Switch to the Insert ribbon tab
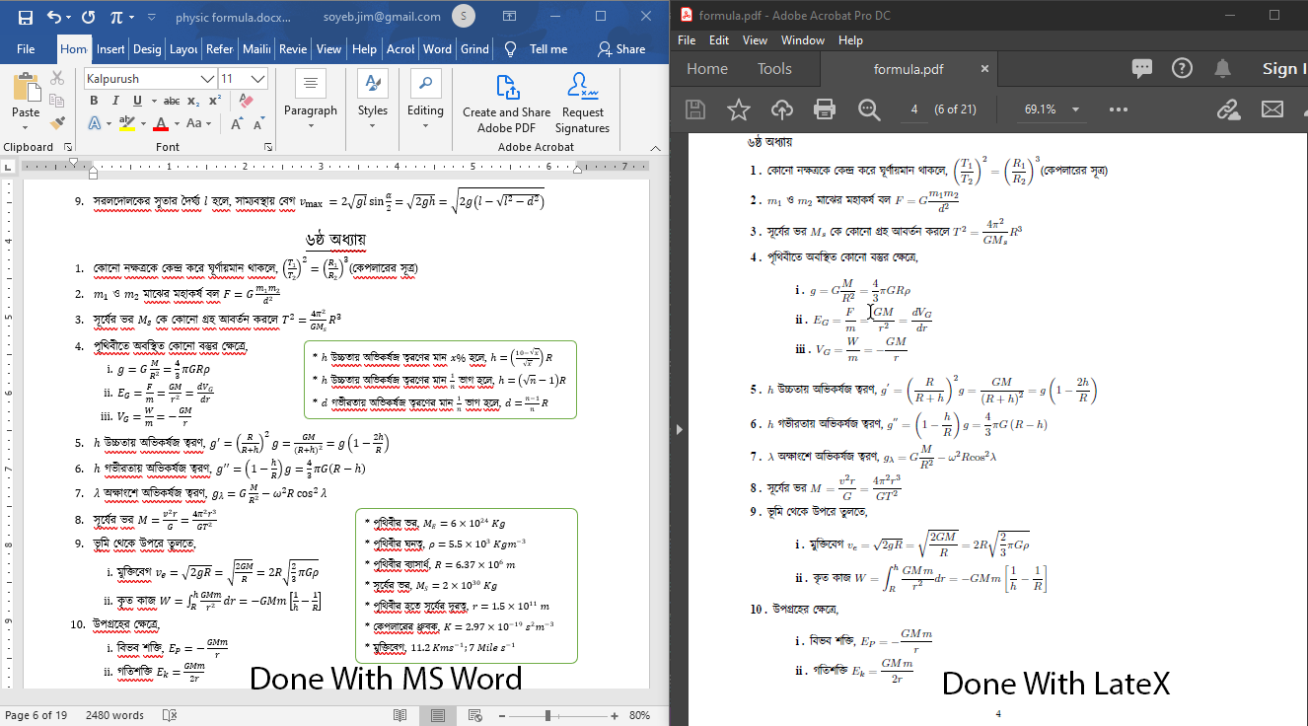The image size is (1308, 726). pyautogui.click(x=110, y=49)
